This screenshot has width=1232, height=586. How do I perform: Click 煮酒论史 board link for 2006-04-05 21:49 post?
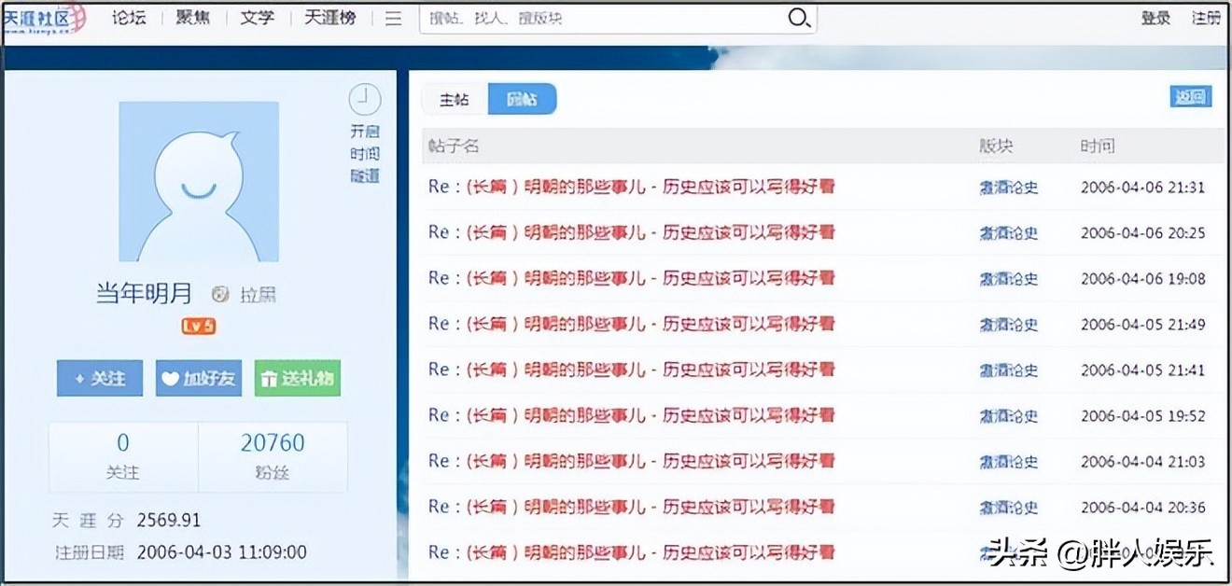click(1008, 325)
